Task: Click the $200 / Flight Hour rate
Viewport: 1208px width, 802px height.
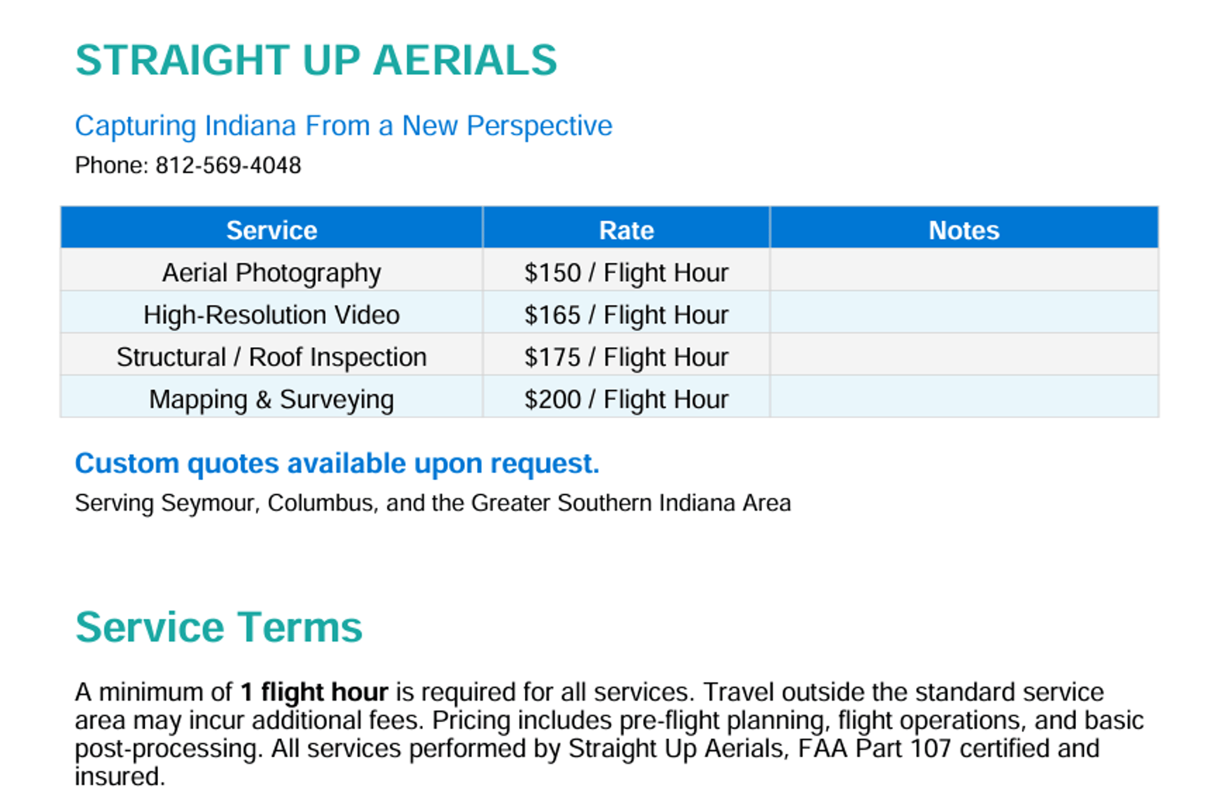Action: click(626, 399)
